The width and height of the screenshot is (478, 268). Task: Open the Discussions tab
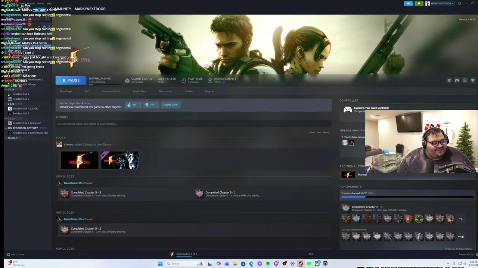pos(165,91)
